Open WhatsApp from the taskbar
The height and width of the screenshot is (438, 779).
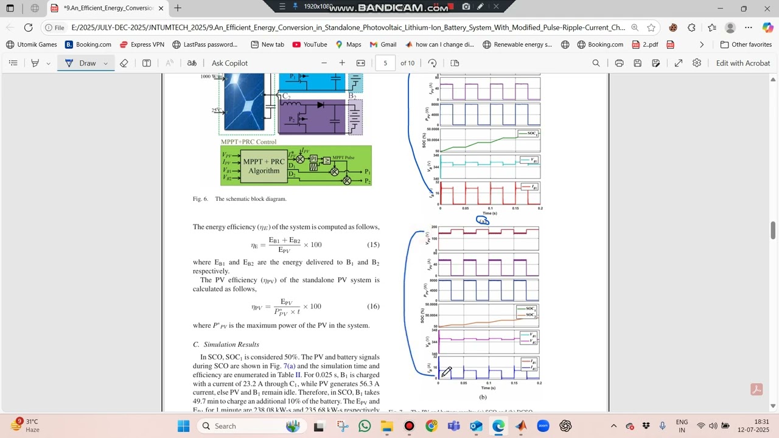click(365, 426)
